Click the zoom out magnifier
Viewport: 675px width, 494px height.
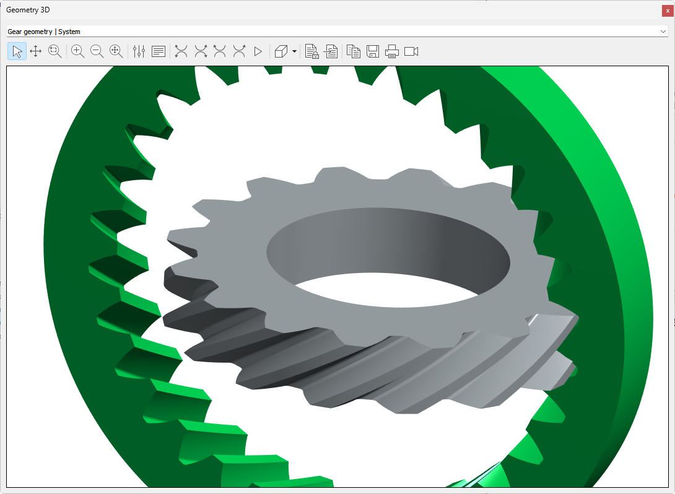[97, 51]
